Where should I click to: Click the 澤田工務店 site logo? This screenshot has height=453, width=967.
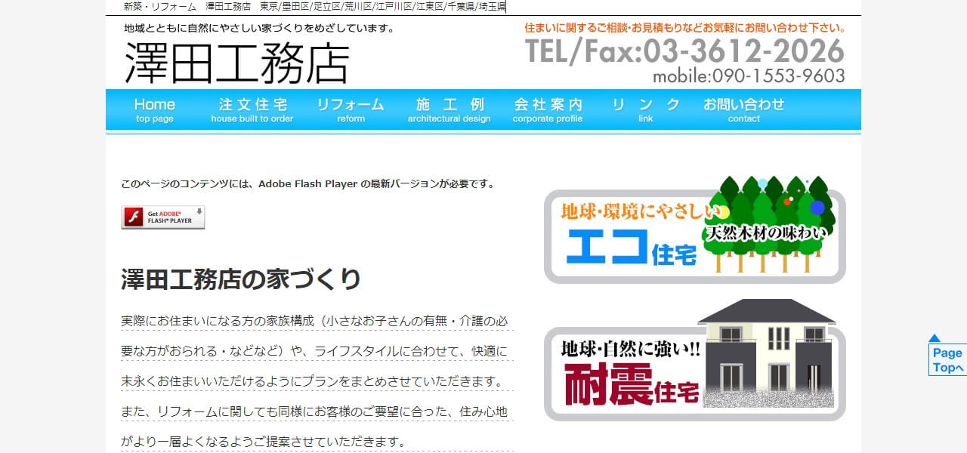[x=236, y=63]
